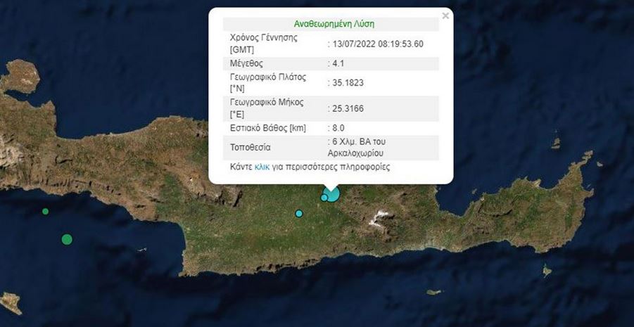The width and height of the screenshot is (634, 327).
Task: Select the large cyan earthquake marker under the popup
Action: point(332,193)
